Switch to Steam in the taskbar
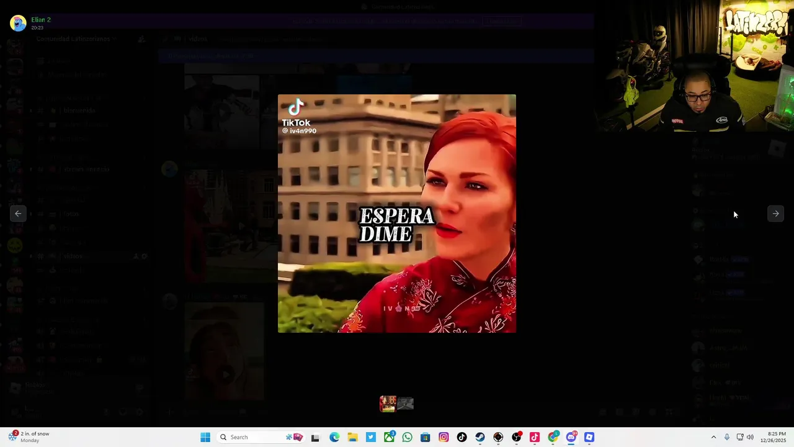Image resolution: width=794 pixels, height=447 pixels. (x=480, y=437)
